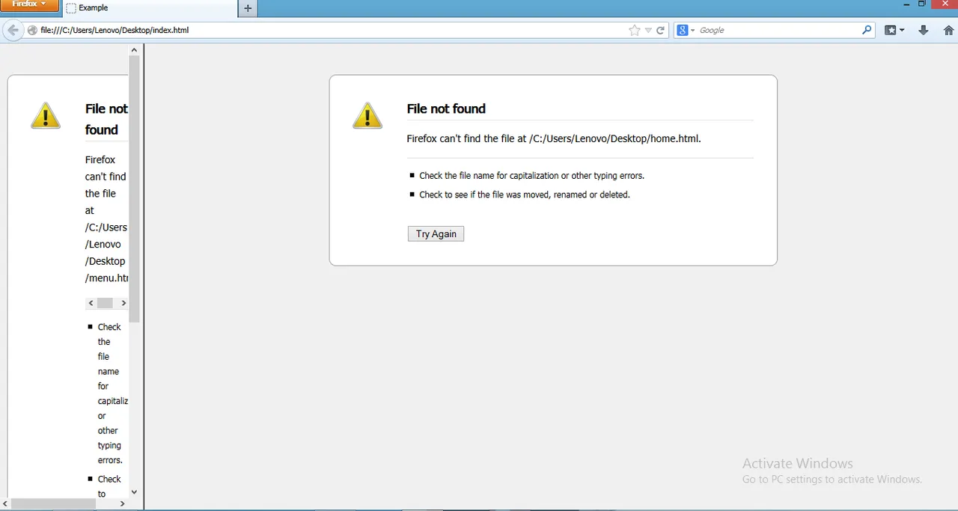
Task: Select the Example tab
Action: [x=150, y=8]
